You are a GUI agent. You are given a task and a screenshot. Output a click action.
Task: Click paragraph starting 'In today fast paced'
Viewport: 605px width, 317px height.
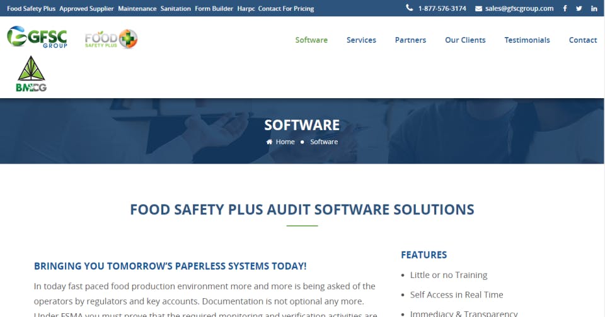tap(205, 301)
